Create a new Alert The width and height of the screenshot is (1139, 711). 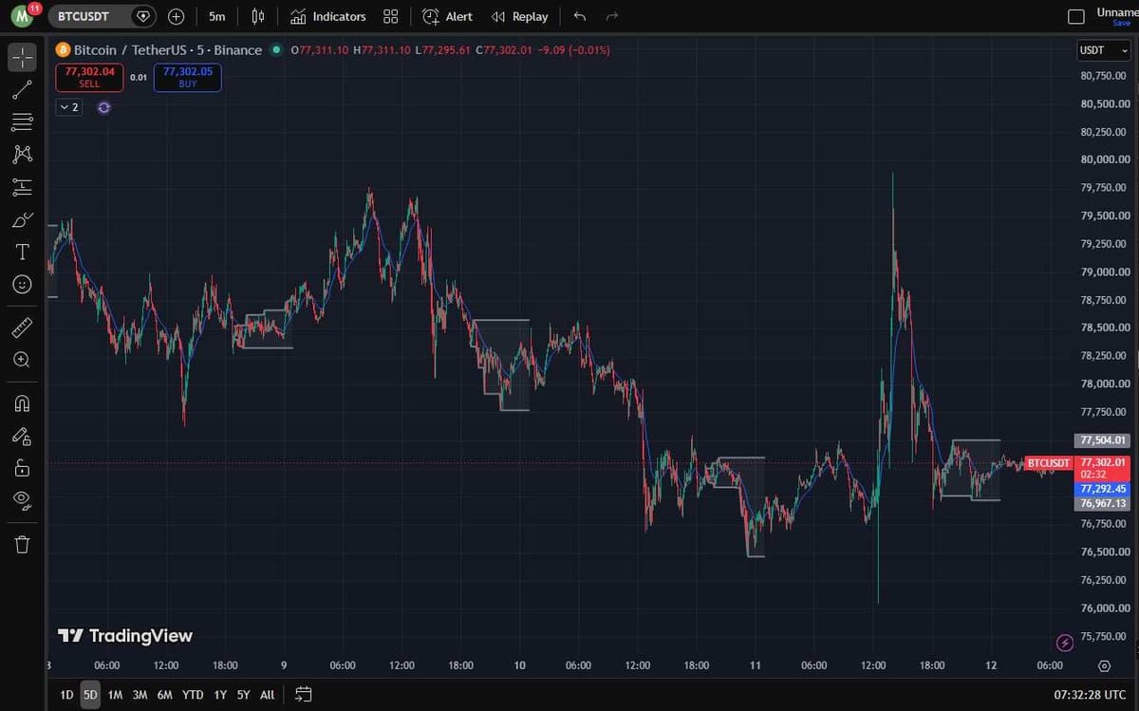(447, 16)
